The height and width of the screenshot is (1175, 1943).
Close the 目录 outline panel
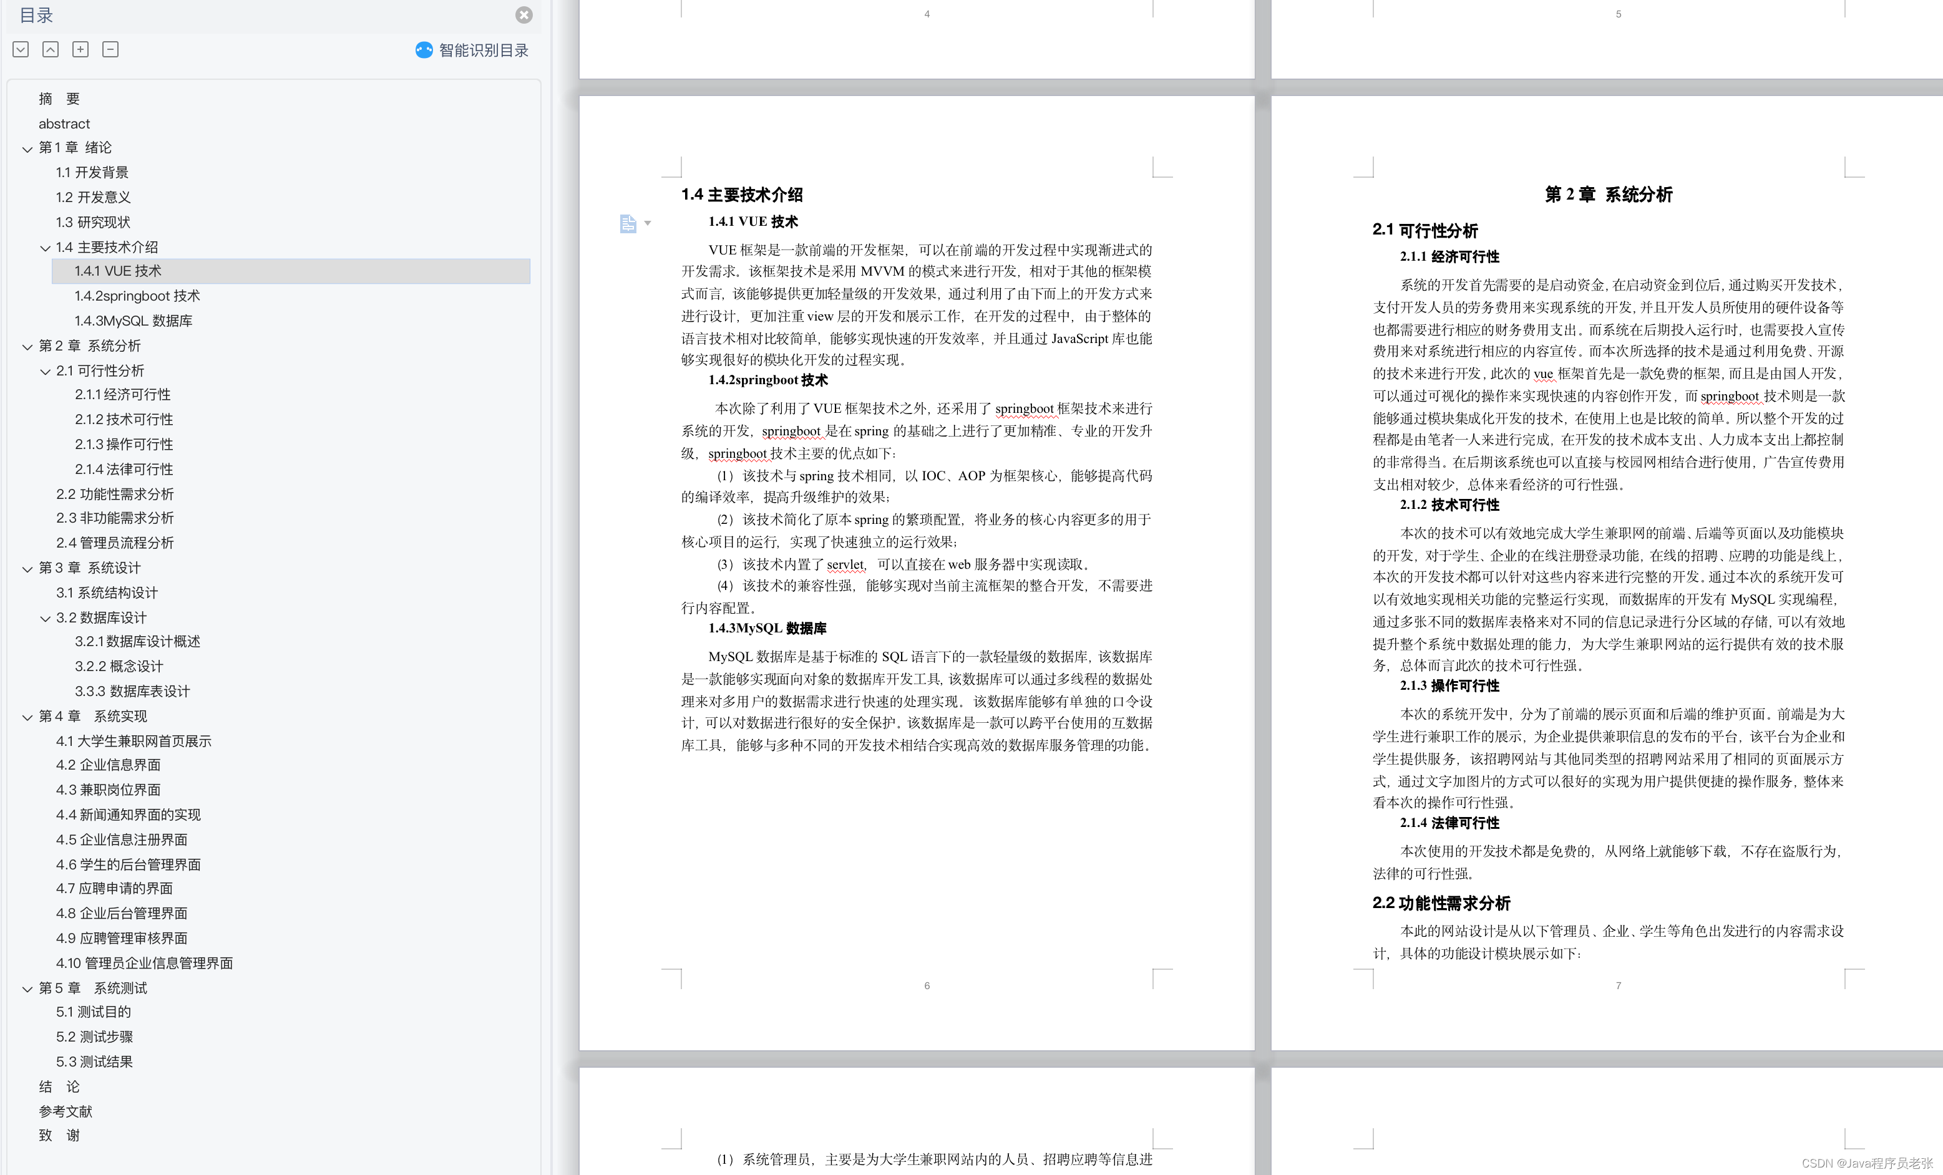tap(523, 15)
